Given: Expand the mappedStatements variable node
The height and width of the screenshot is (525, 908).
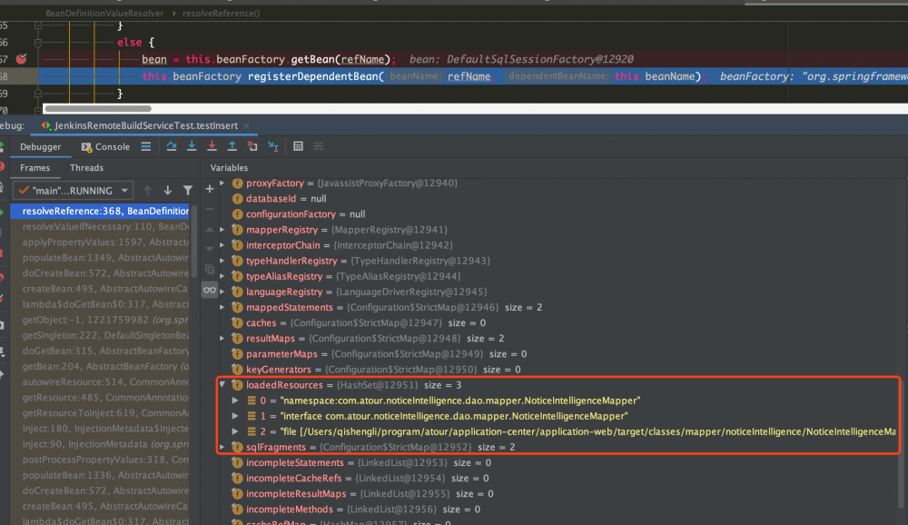Looking at the screenshot, I should (x=223, y=307).
